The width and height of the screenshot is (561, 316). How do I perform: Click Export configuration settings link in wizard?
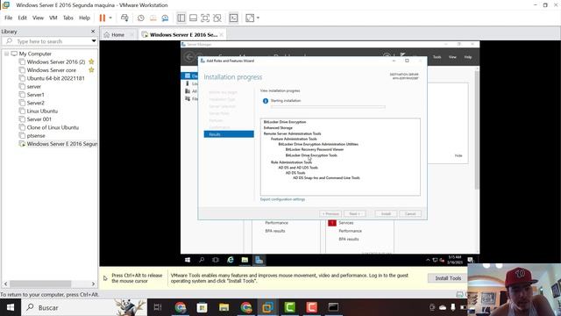282,199
